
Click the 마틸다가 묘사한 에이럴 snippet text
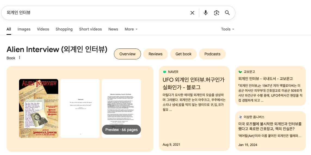click(x=194, y=102)
